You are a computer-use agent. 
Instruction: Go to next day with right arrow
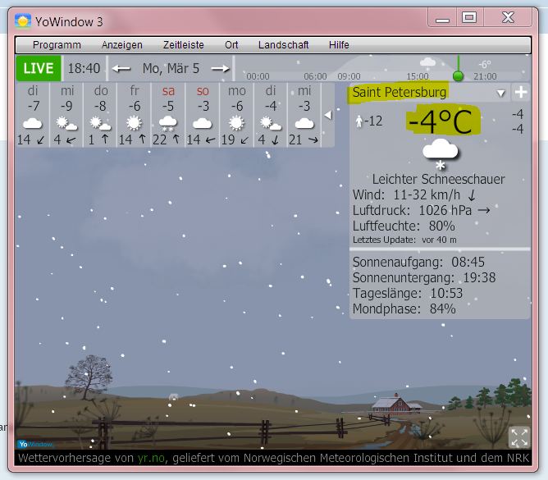(221, 69)
